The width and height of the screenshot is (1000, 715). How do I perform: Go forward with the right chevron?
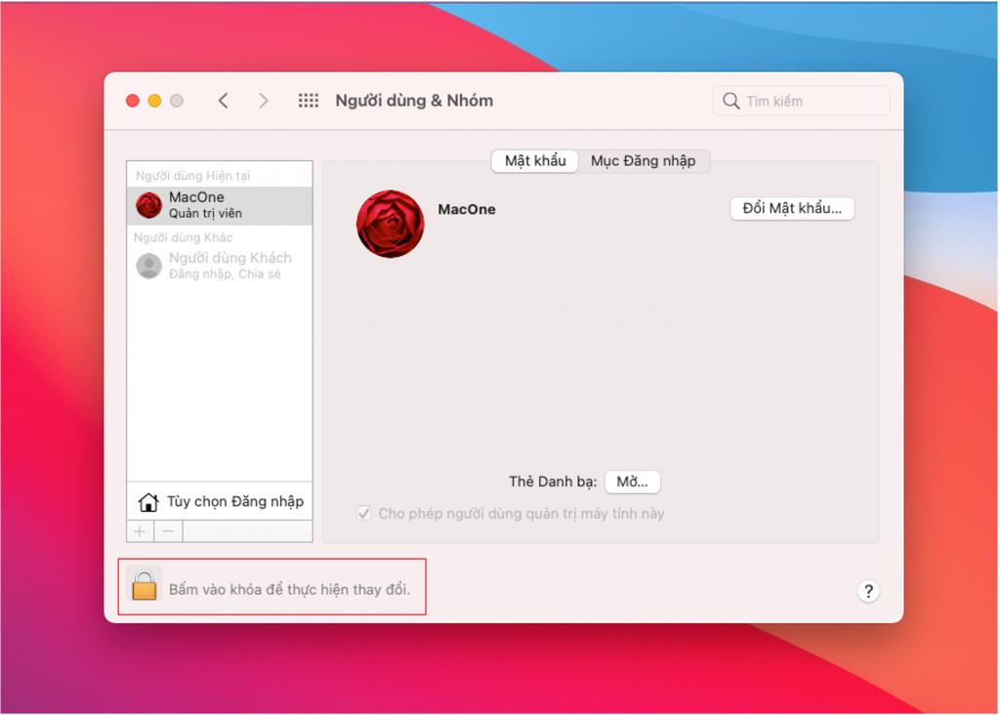(263, 101)
